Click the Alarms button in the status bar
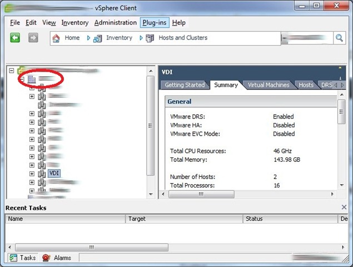Screen dimensions: 353x267 (x=57, y=258)
